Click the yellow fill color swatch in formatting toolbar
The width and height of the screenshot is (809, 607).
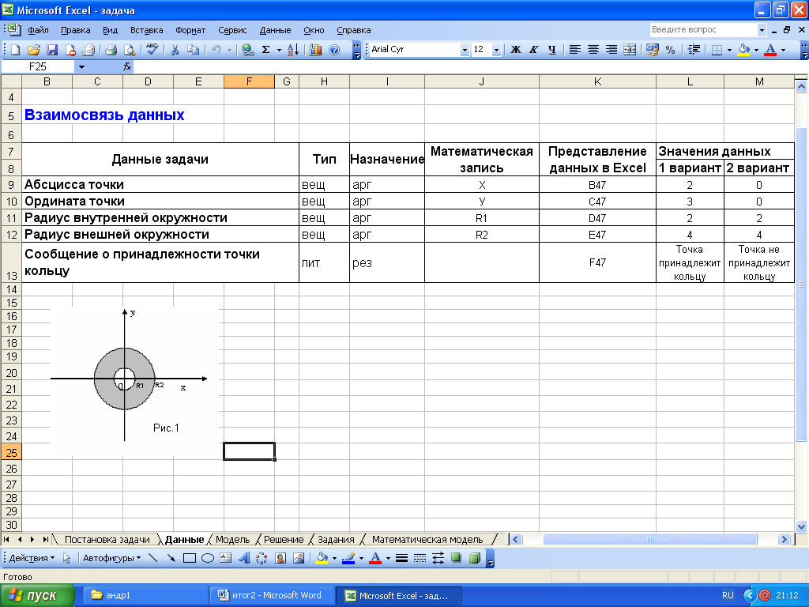tap(743, 49)
